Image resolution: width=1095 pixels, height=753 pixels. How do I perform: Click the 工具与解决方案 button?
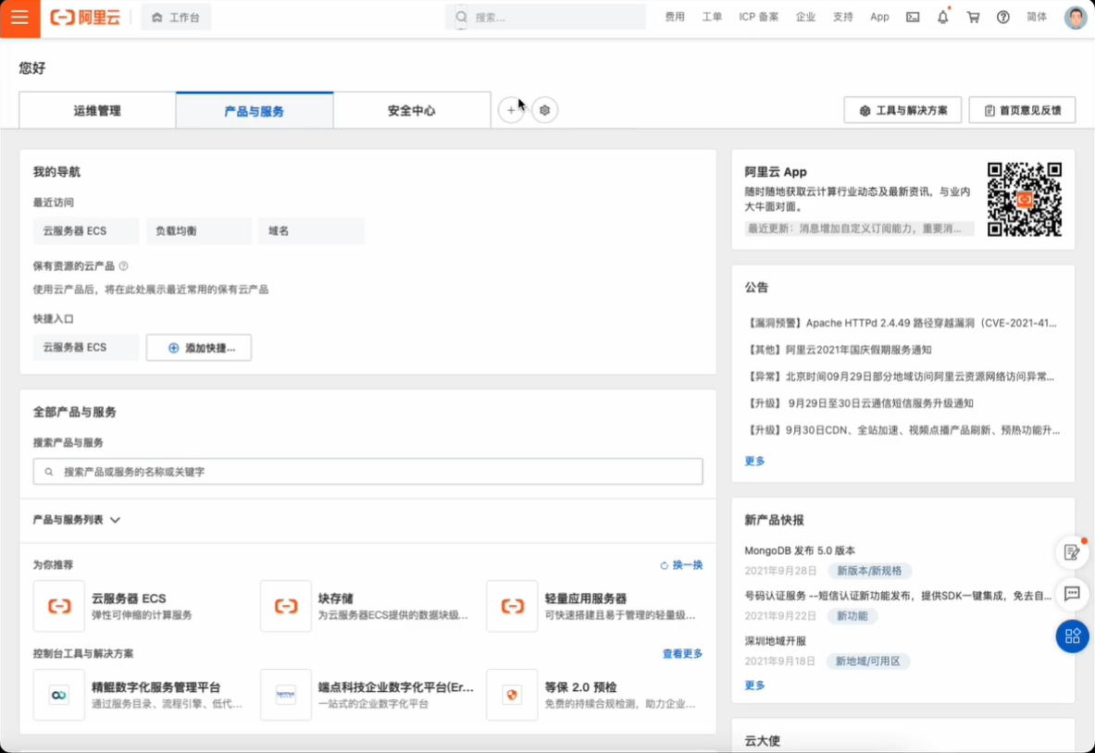(902, 110)
